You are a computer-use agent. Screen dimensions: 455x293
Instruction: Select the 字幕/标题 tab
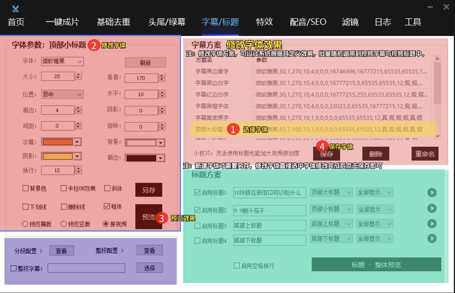(220, 22)
